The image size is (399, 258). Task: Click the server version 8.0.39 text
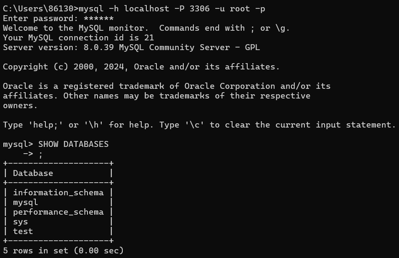pos(99,48)
